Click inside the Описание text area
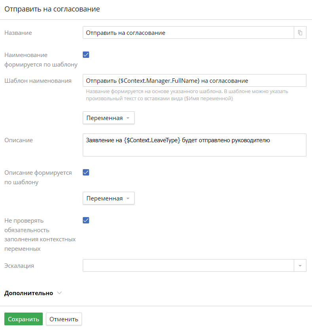 tap(194, 145)
